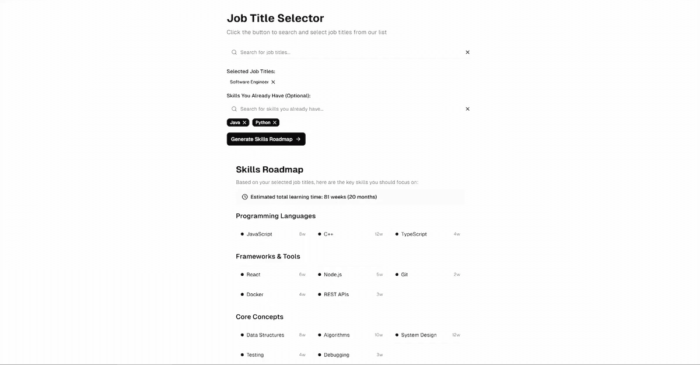This screenshot has height=365, width=700.
Task: Click the X to clear skills search
Action: point(467,108)
